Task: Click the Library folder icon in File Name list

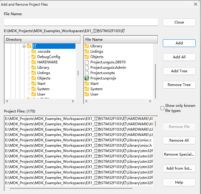Action: pyautogui.click(x=87, y=46)
